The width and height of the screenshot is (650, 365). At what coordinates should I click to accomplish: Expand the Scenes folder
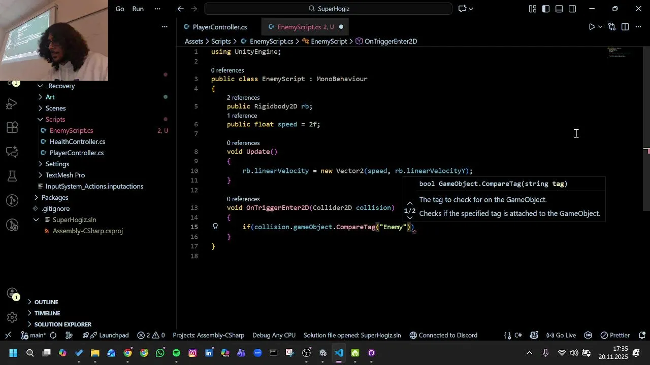click(40, 108)
